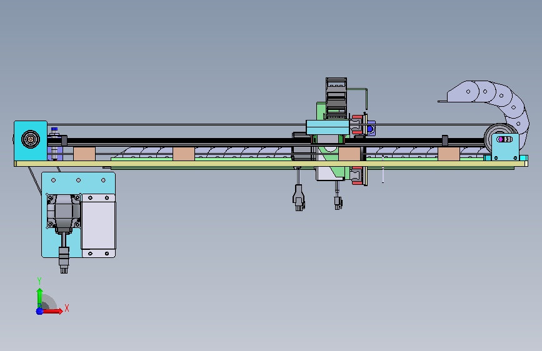542x351 pixels.
Task: Select the right hanging connector under the carriage
Action: [x=338, y=202]
